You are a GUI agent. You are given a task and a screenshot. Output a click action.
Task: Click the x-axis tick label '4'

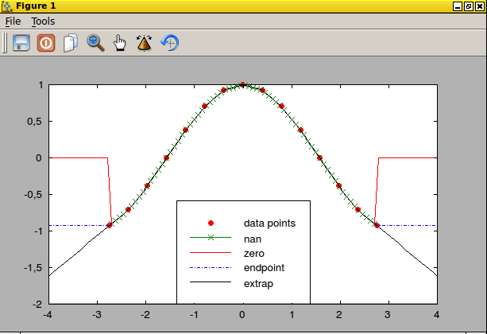437,315
